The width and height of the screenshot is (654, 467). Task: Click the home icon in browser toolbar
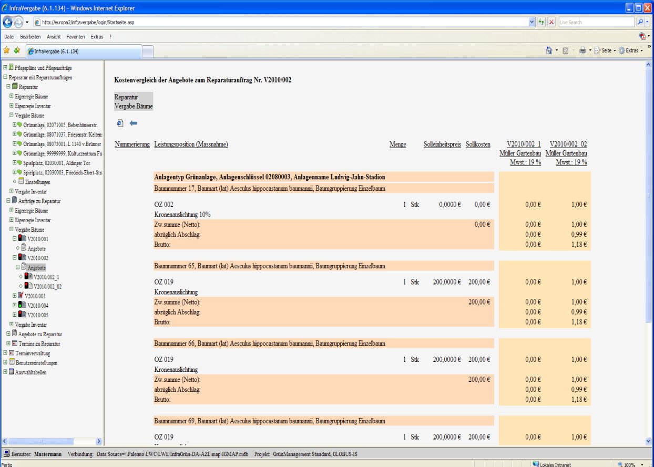pos(549,50)
